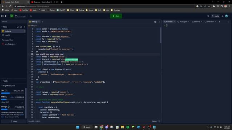This screenshot has width=232, height=130.
Task: Open the Files section three-dot menu
Action: (24, 27)
